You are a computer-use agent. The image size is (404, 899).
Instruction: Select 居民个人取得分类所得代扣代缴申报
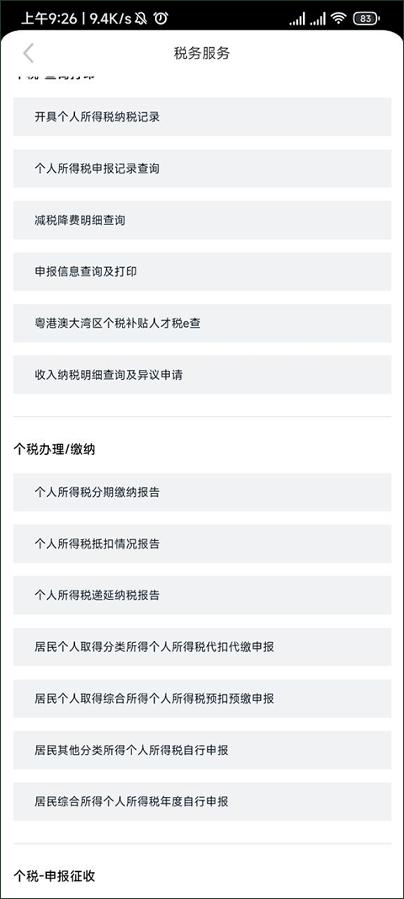pos(202,647)
